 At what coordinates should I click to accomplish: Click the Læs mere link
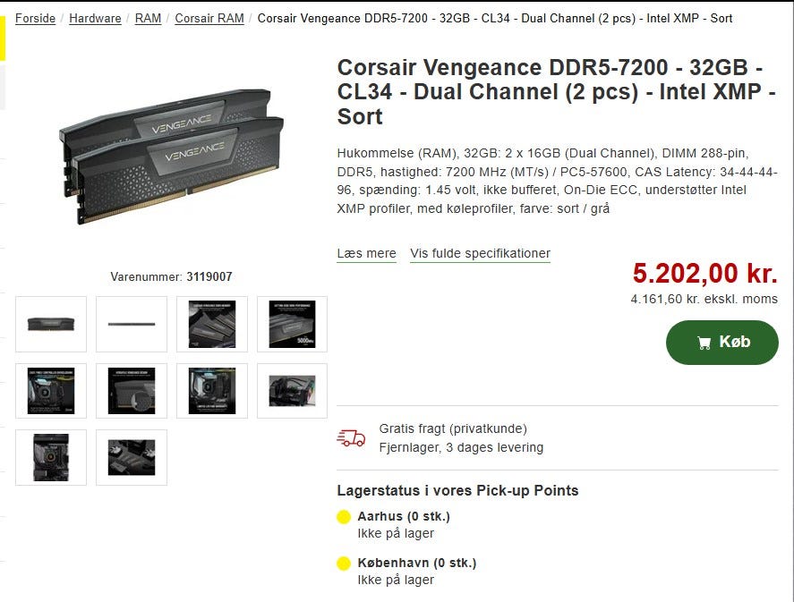367,253
